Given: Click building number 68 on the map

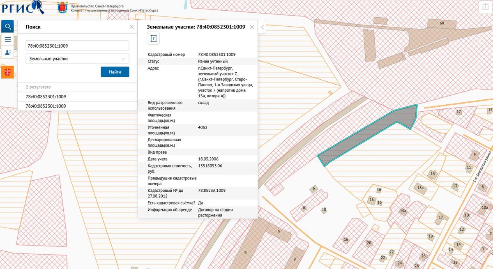Looking at the screenshot, I should click(x=442, y=23).
